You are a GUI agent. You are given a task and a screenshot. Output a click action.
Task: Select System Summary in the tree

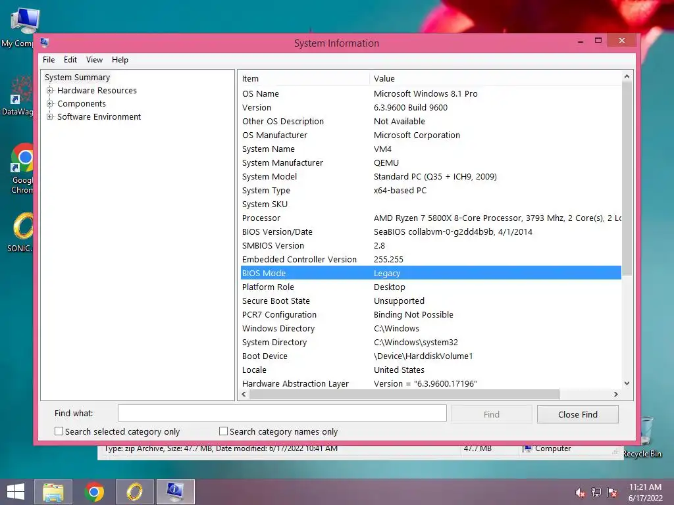78,78
